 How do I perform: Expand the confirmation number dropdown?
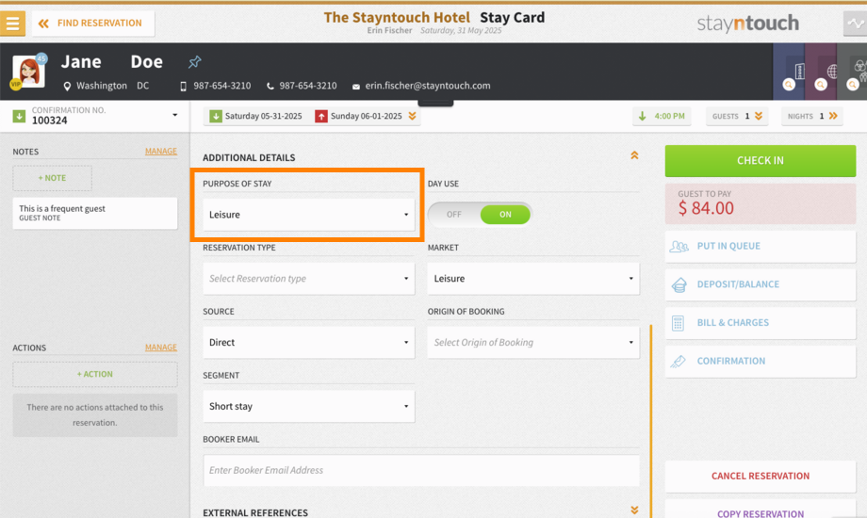[x=174, y=116]
